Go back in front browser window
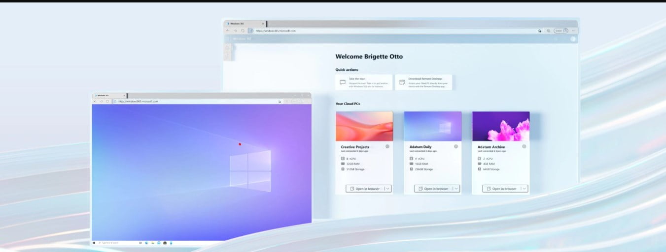 pyautogui.click(x=96, y=101)
